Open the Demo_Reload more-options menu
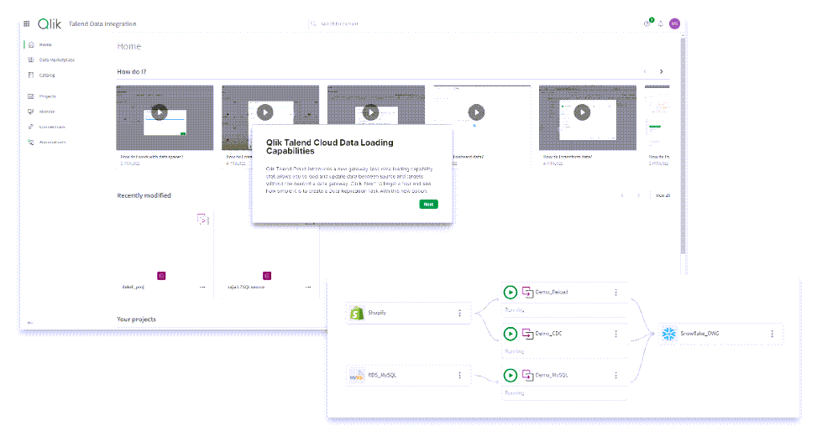817x436 pixels. (x=615, y=293)
